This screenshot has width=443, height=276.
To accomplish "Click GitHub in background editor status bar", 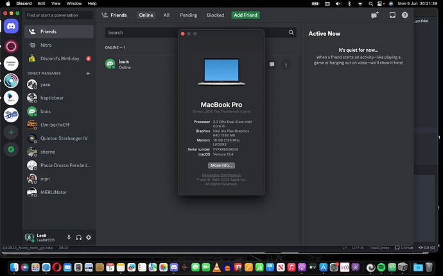I will click(404, 248).
